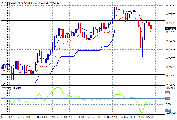The image size is (177, 120).
Task: Click the CCI 100 level label
Action: click(168, 99)
